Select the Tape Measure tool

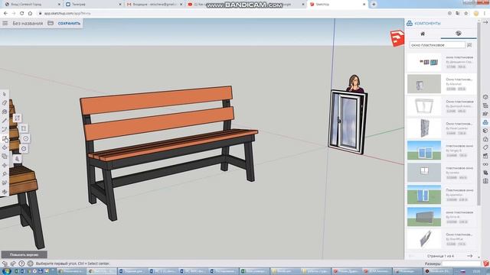(5, 174)
